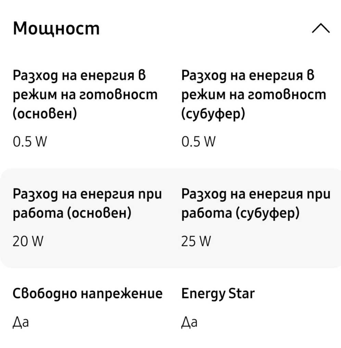Viewport: 341px width, 348px height.
Task: Select operating power label for субуфер
Action: click(x=256, y=204)
